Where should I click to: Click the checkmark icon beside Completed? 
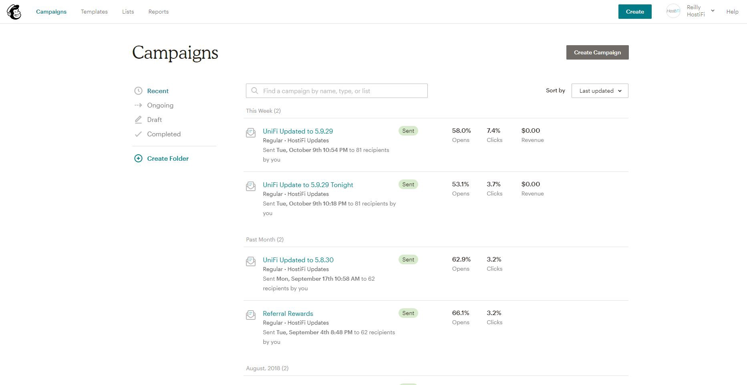tap(138, 134)
